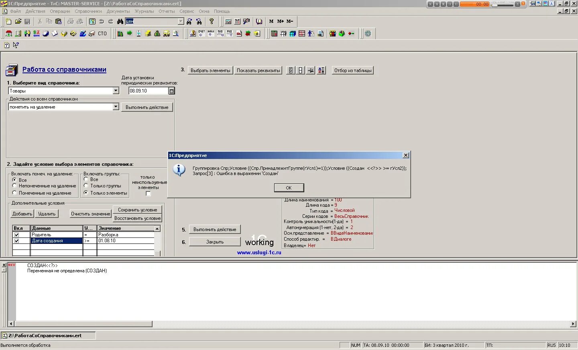578x350 pixels.
Task: Click 'Закрыть' button at step 6
Action: [215, 242]
